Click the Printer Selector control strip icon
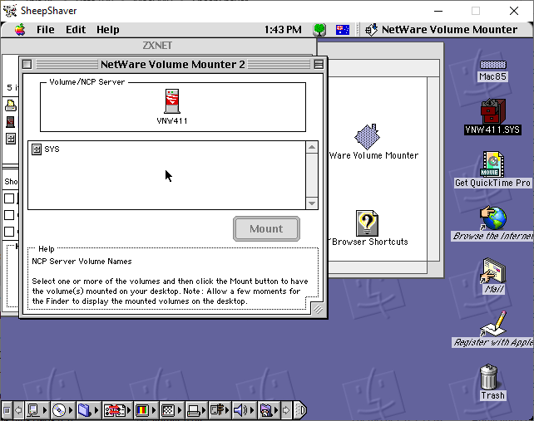This screenshot has width=534, height=421. click(194, 410)
